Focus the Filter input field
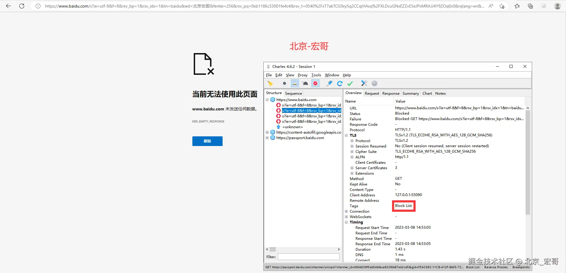Image resolution: width=566 pixels, height=273 pixels. 309,257
